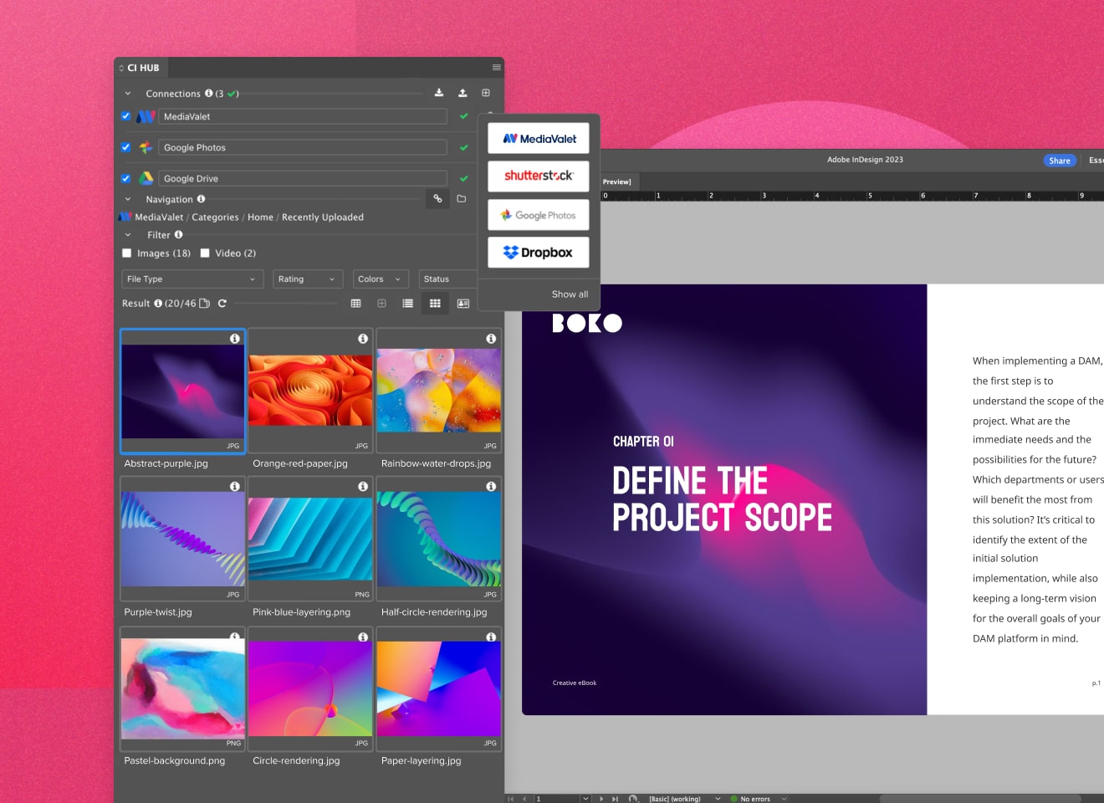This screenshot has width=1104, height=803.
Task: Select the Abstract-purple.jpg thumbnail
Action: [183, 391]
